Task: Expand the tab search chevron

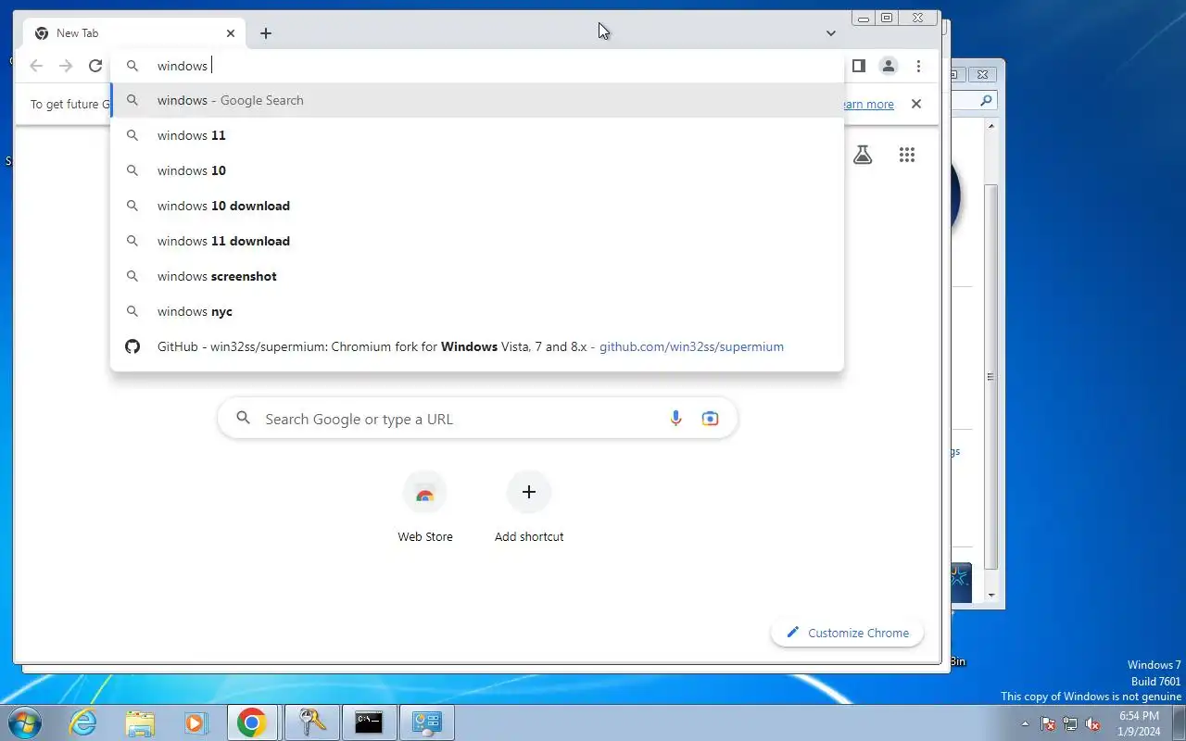Action: (x=831, y=33)
